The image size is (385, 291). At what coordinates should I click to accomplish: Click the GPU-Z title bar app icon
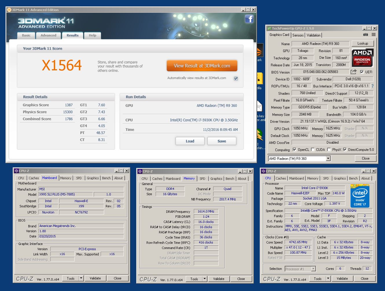[x=269, y=28]
